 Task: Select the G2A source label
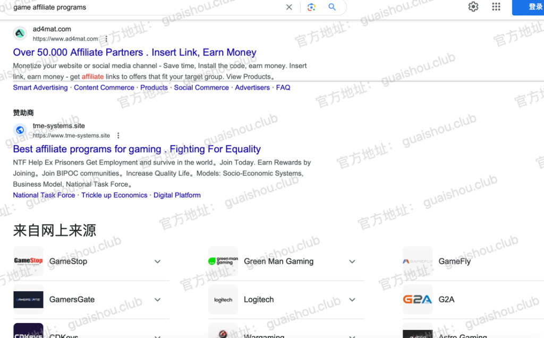click(446, 299)
